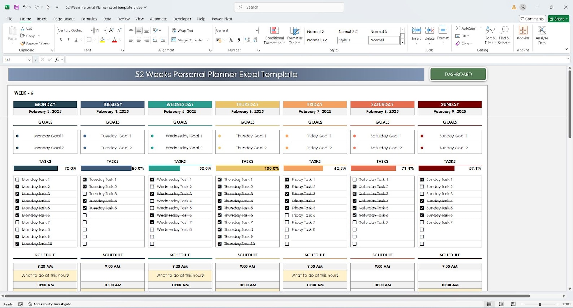Screen dimensions: 573x308
Task: Open the Page Layout tab
Action: 64,19
